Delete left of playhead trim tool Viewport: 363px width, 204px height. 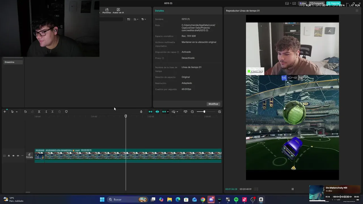[46, 112]
